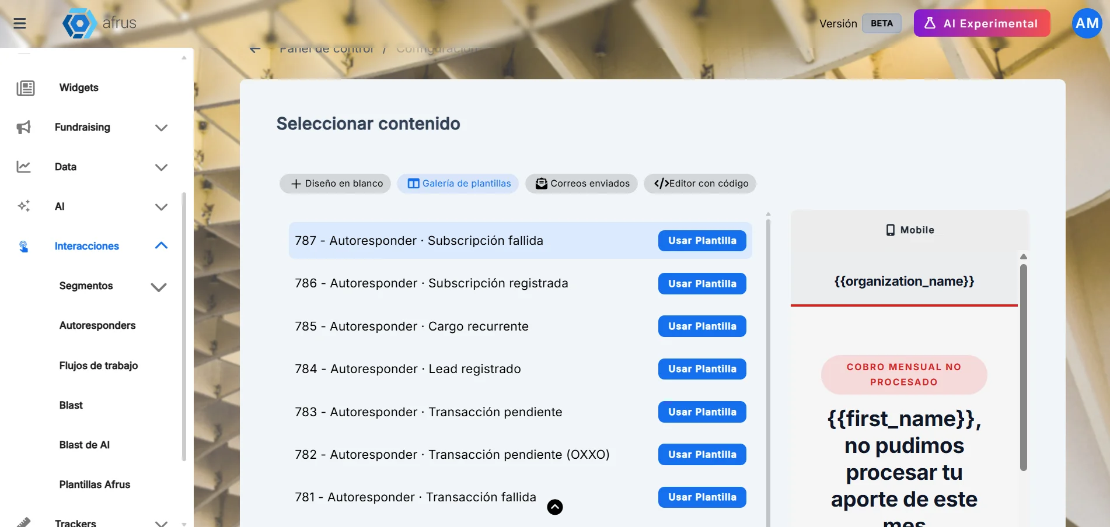Select the Diseño en blanco tab
Viewport: 1110px width, 527px height.
[336, 184]
